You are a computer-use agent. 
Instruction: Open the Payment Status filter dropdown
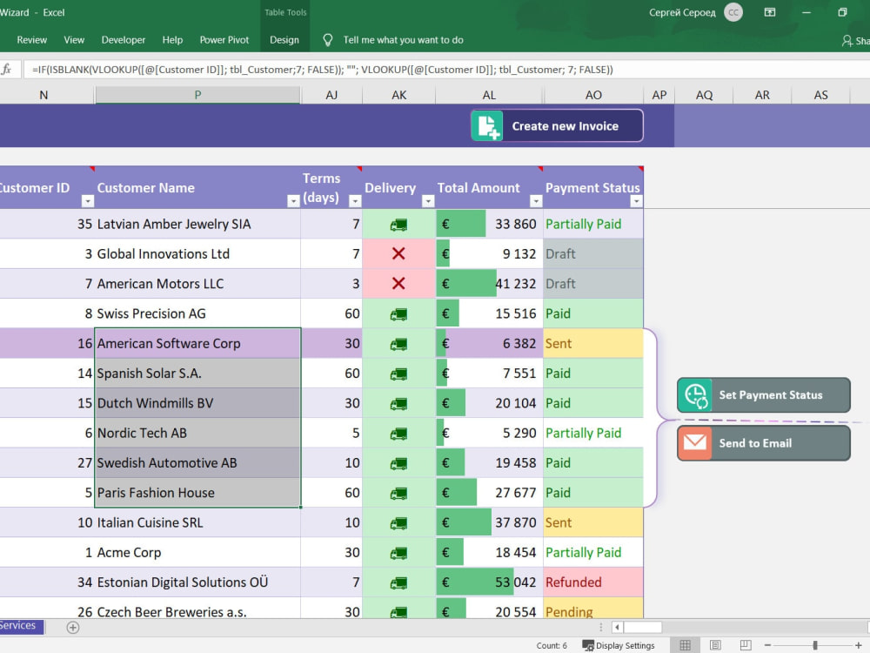pyautogui.click(x=637, y=201)
